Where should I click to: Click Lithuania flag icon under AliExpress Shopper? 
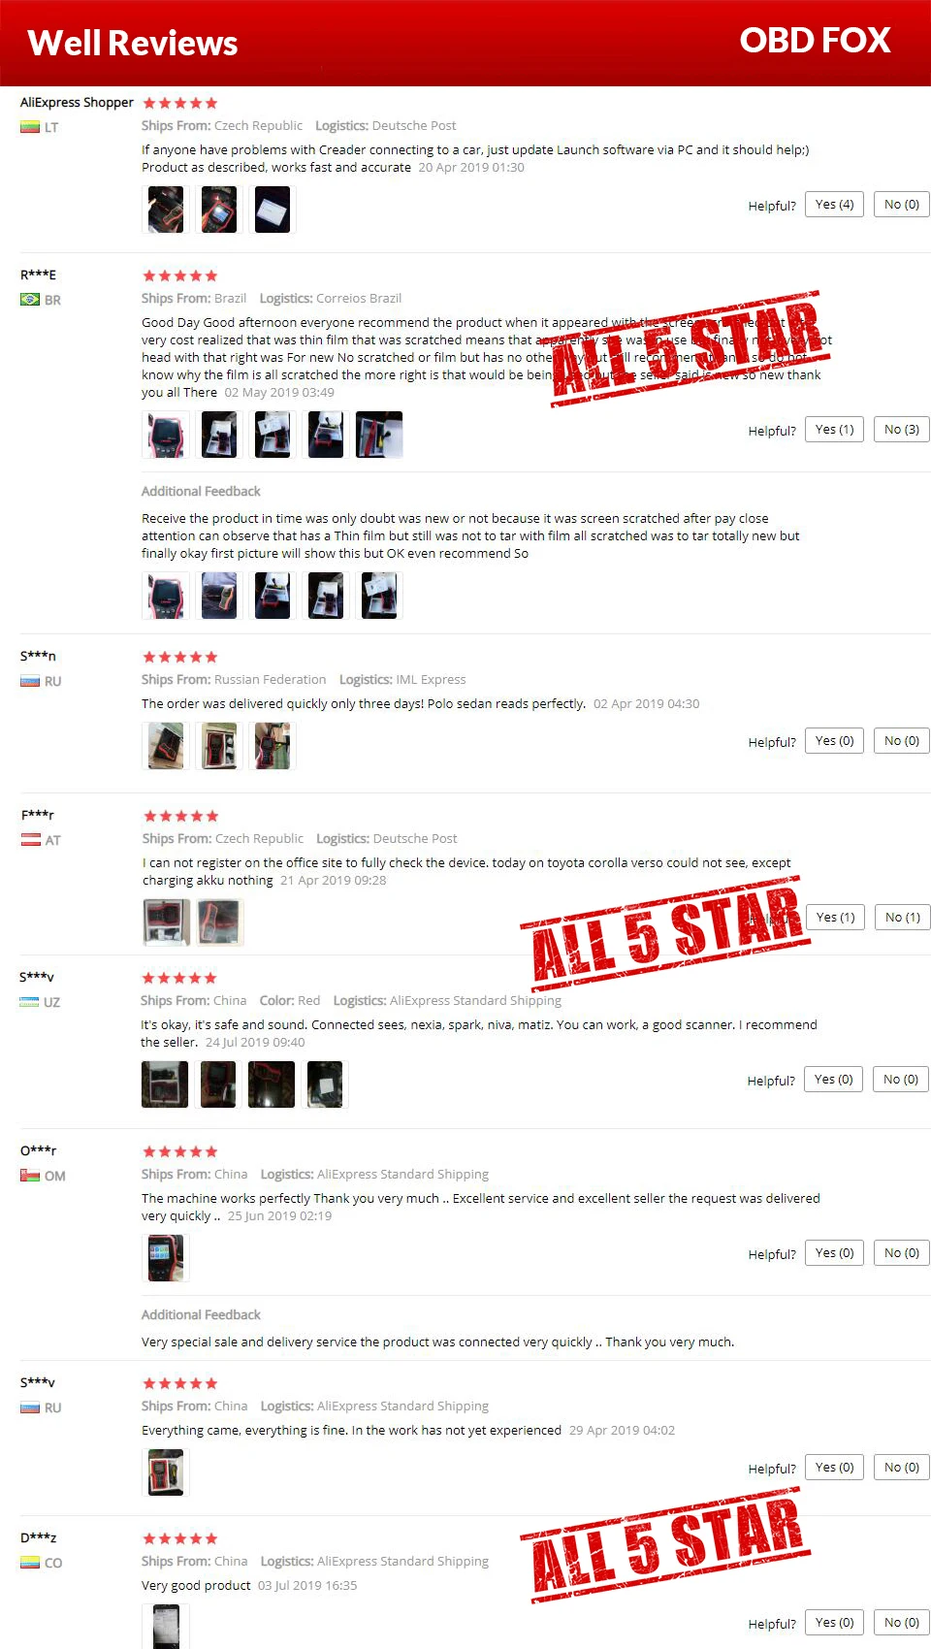tap(30, 127)
